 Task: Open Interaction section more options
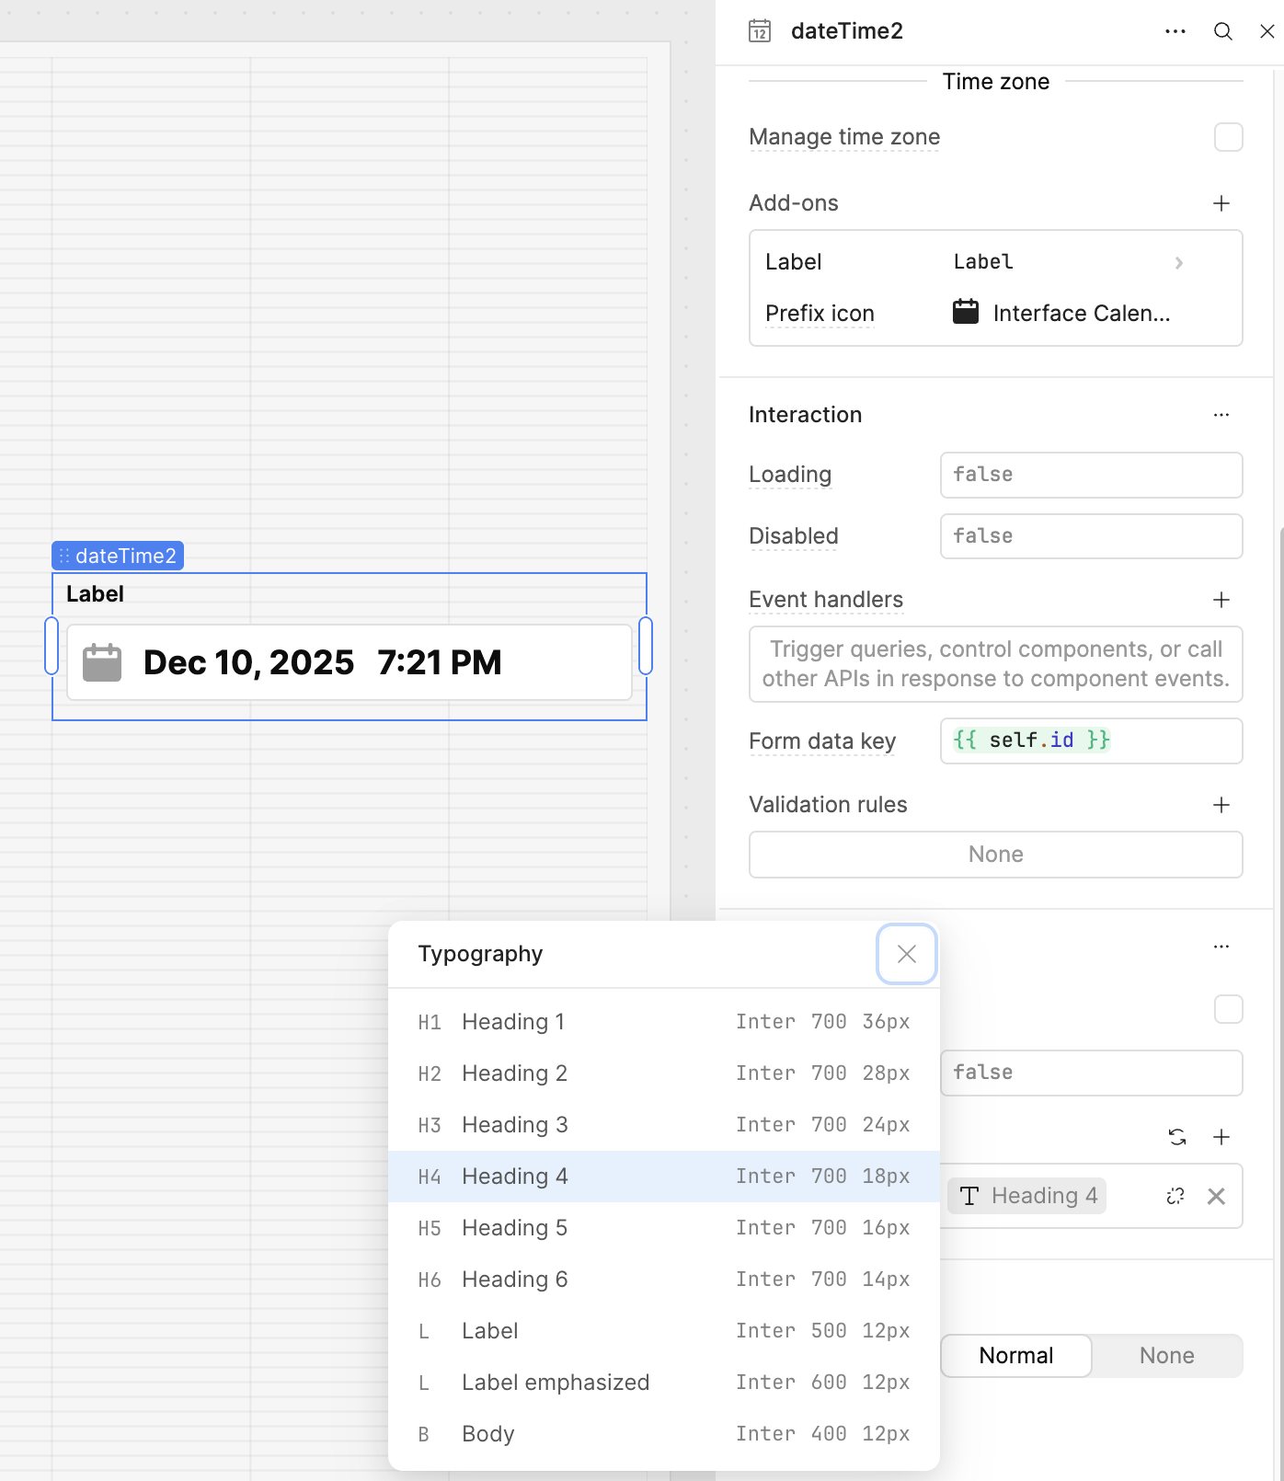[x=1221, y=415]
